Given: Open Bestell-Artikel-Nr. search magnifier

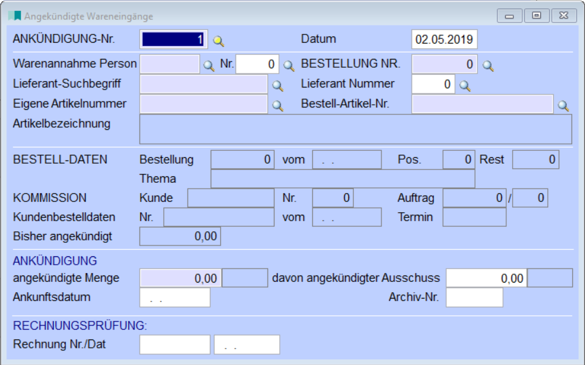Looking at the screenshot, I should click(x=563, y=105).
